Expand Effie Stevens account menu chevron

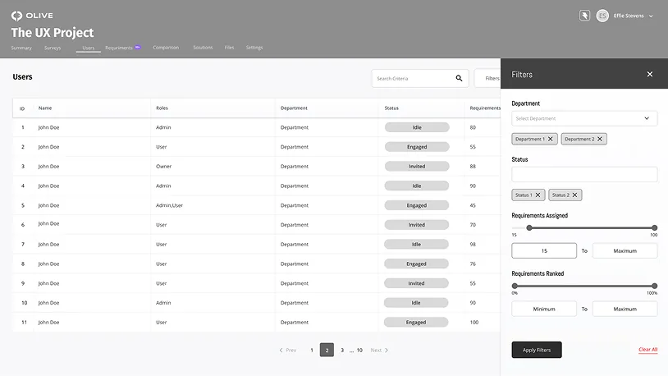coord(651,16)
